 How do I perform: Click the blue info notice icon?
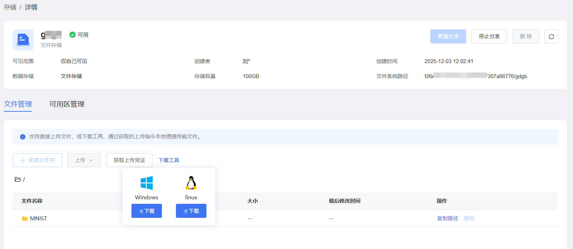[x=22, y=137]
